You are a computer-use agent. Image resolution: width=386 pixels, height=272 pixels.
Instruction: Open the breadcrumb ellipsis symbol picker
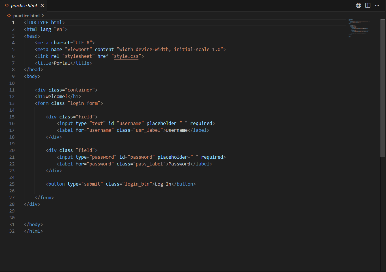(47, 16)
